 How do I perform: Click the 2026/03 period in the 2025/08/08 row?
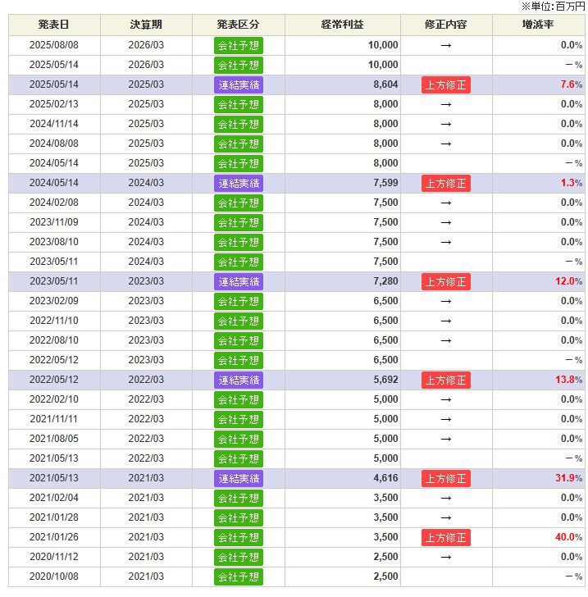146,45
